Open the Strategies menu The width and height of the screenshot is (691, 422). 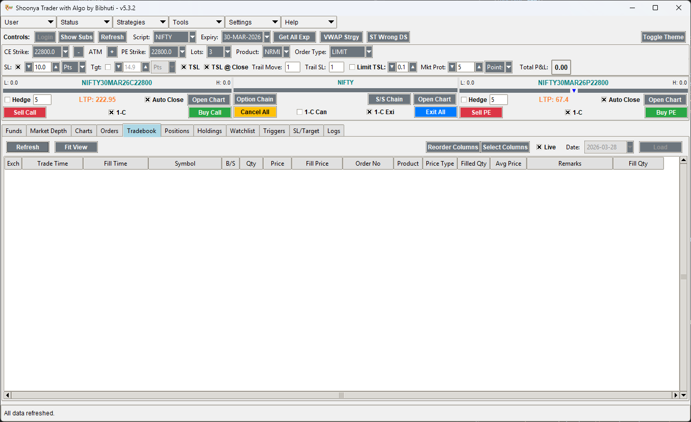click(140, 22)
